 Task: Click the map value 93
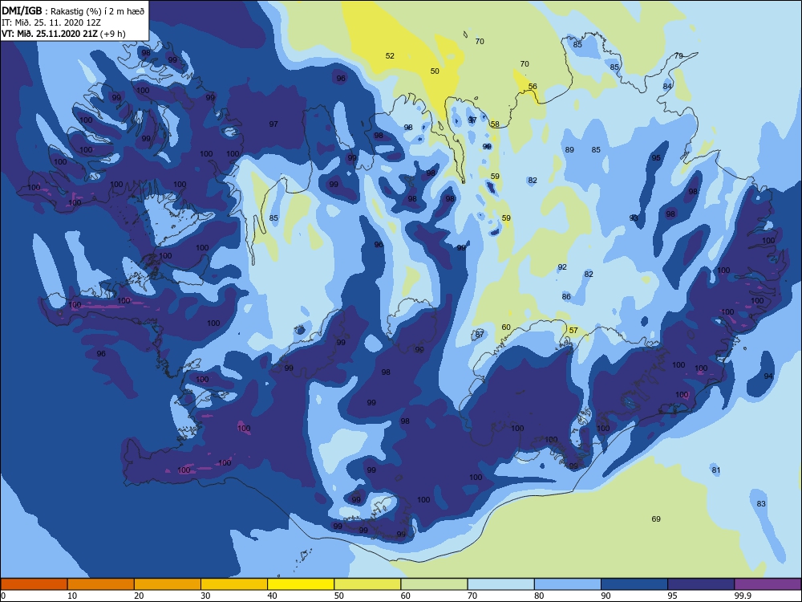[x=634, y=218]
